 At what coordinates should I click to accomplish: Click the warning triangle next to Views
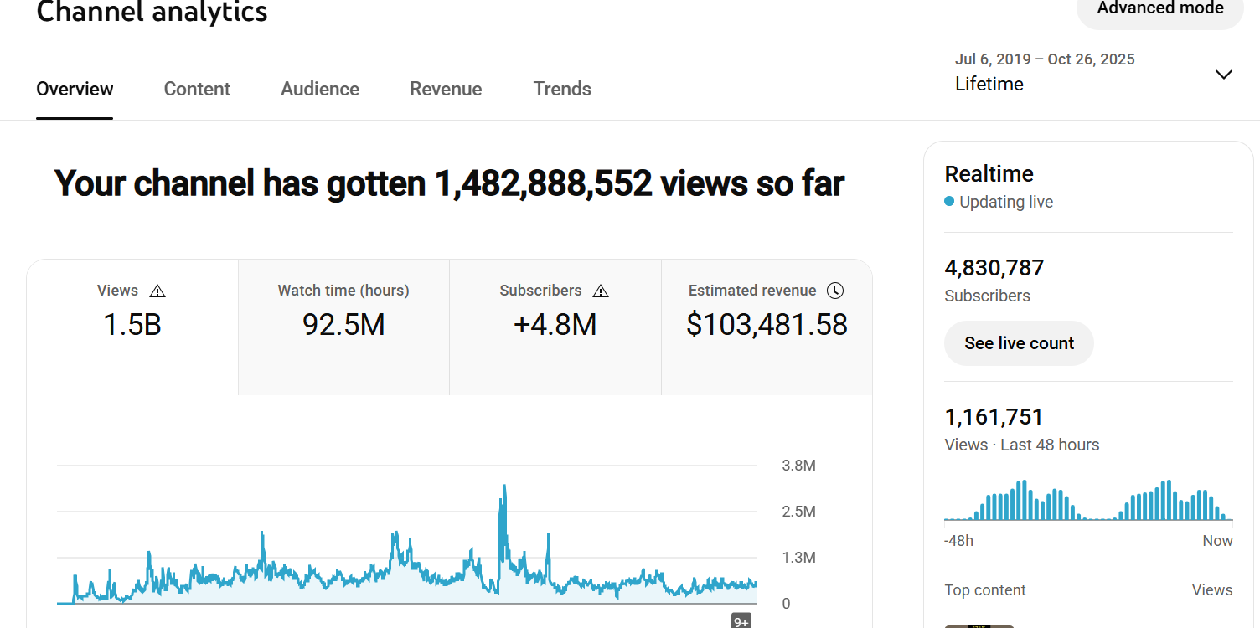tap(157, 291)
